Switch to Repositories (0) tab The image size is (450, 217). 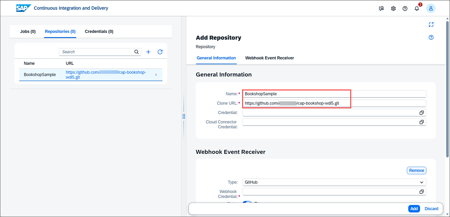coord(60,31)
